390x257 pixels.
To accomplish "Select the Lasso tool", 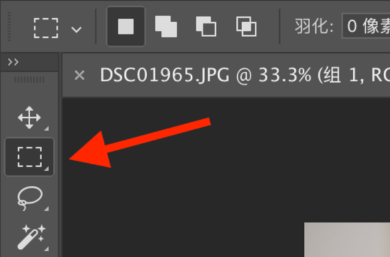I will click(x=30, y=198).
